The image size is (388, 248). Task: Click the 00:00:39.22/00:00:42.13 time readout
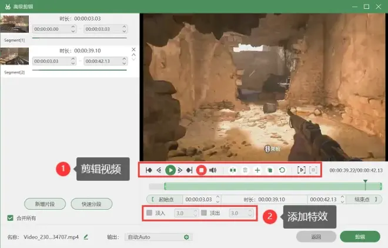pos(356,170)
